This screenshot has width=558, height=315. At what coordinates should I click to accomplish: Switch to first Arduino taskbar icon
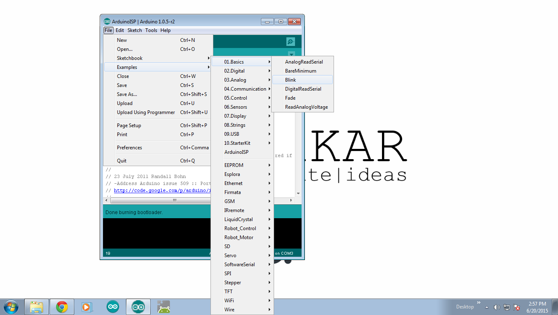(113, 307)
